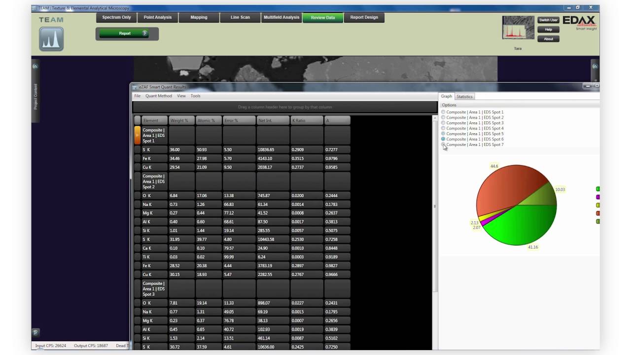Viewport: 631px width, 355px height.
Task: Select Composite Area 1 EDS Spot 3 radio
Action: [x=443, y=123]
